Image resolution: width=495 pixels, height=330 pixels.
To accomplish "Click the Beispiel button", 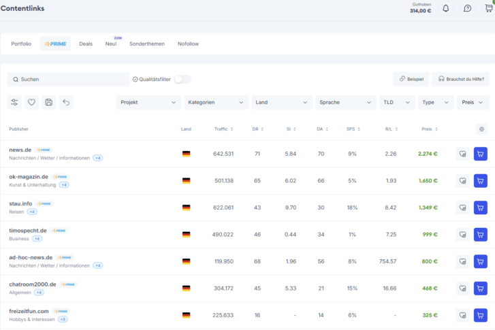I will pyautogui.click(x=411, y=79).
